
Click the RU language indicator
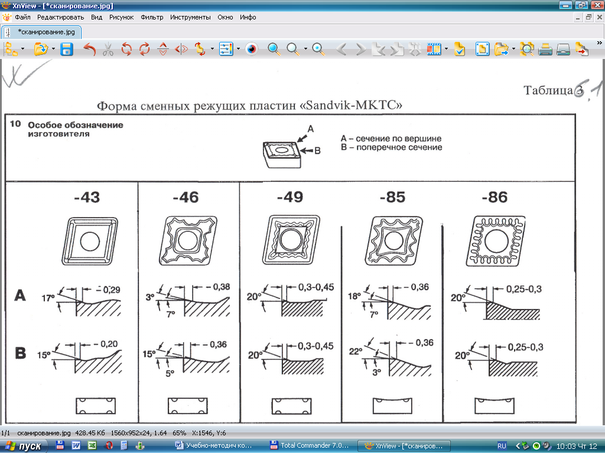click(x=502, y=446)
